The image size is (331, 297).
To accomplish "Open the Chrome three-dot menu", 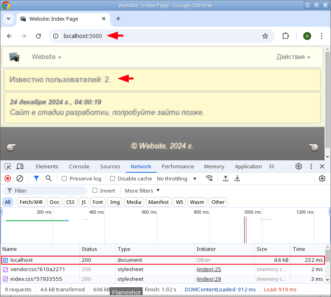I will tap(321, 36).
